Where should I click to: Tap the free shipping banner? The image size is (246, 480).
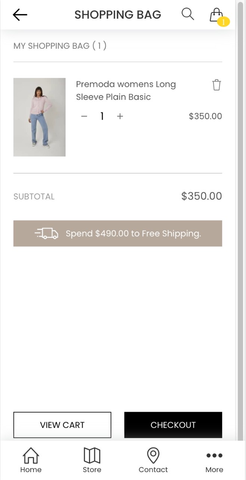[118, 233]
